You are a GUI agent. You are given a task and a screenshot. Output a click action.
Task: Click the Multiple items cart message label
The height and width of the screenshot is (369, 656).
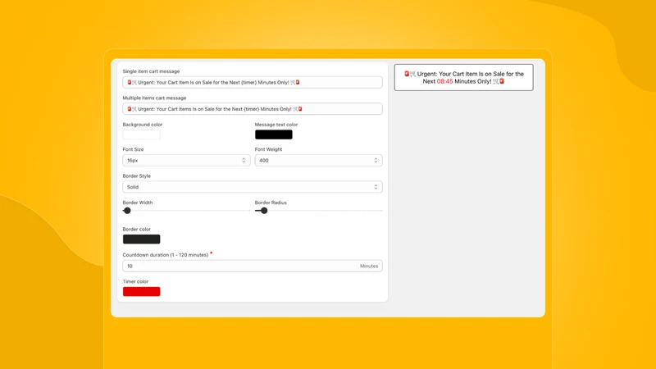(x=154, y=98)
